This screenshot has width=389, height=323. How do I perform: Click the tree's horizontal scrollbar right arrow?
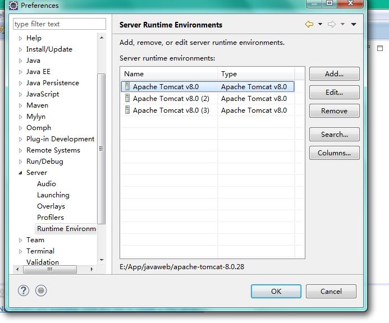point(92,269)
